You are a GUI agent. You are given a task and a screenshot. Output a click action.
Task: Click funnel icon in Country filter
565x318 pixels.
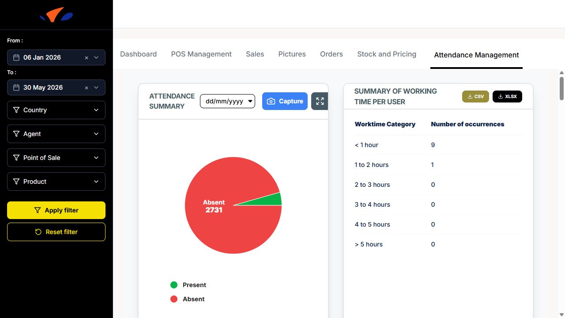point(16,110)
